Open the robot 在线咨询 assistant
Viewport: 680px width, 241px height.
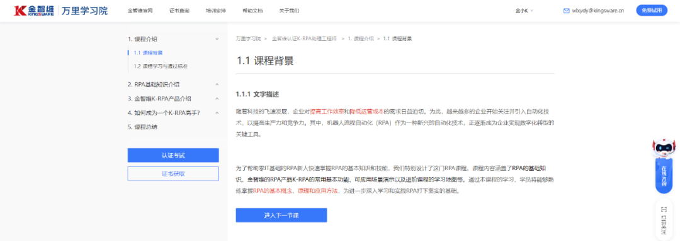664,166
